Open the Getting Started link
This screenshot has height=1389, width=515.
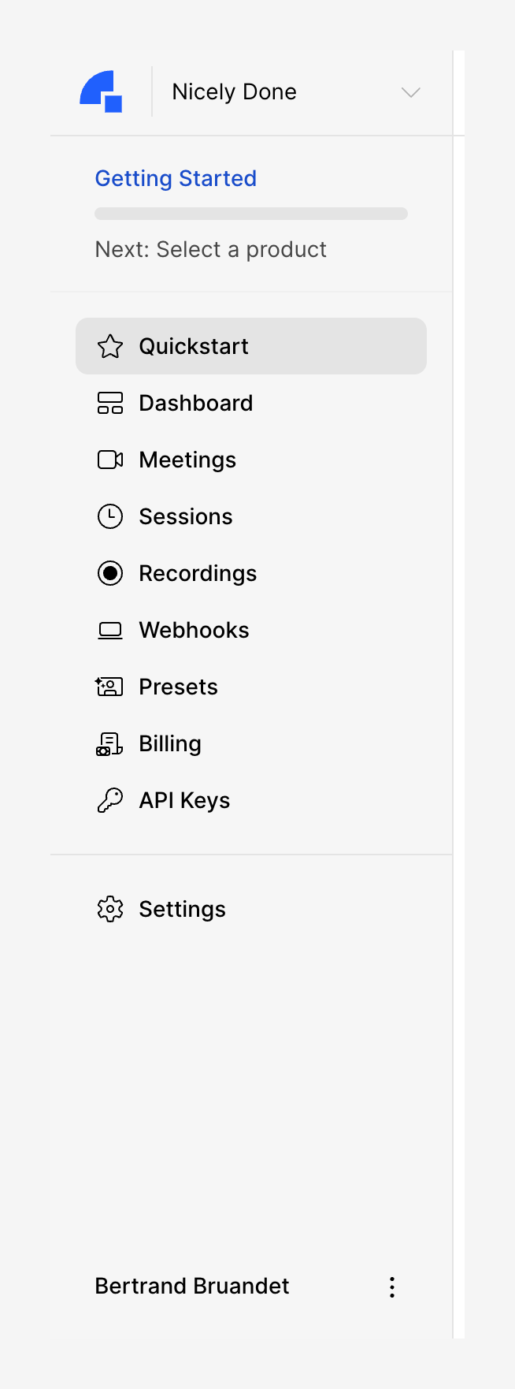pos(176,178)
